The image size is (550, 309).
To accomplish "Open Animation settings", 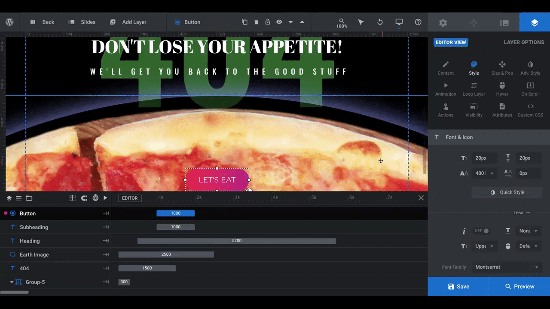I will [446, 89].
